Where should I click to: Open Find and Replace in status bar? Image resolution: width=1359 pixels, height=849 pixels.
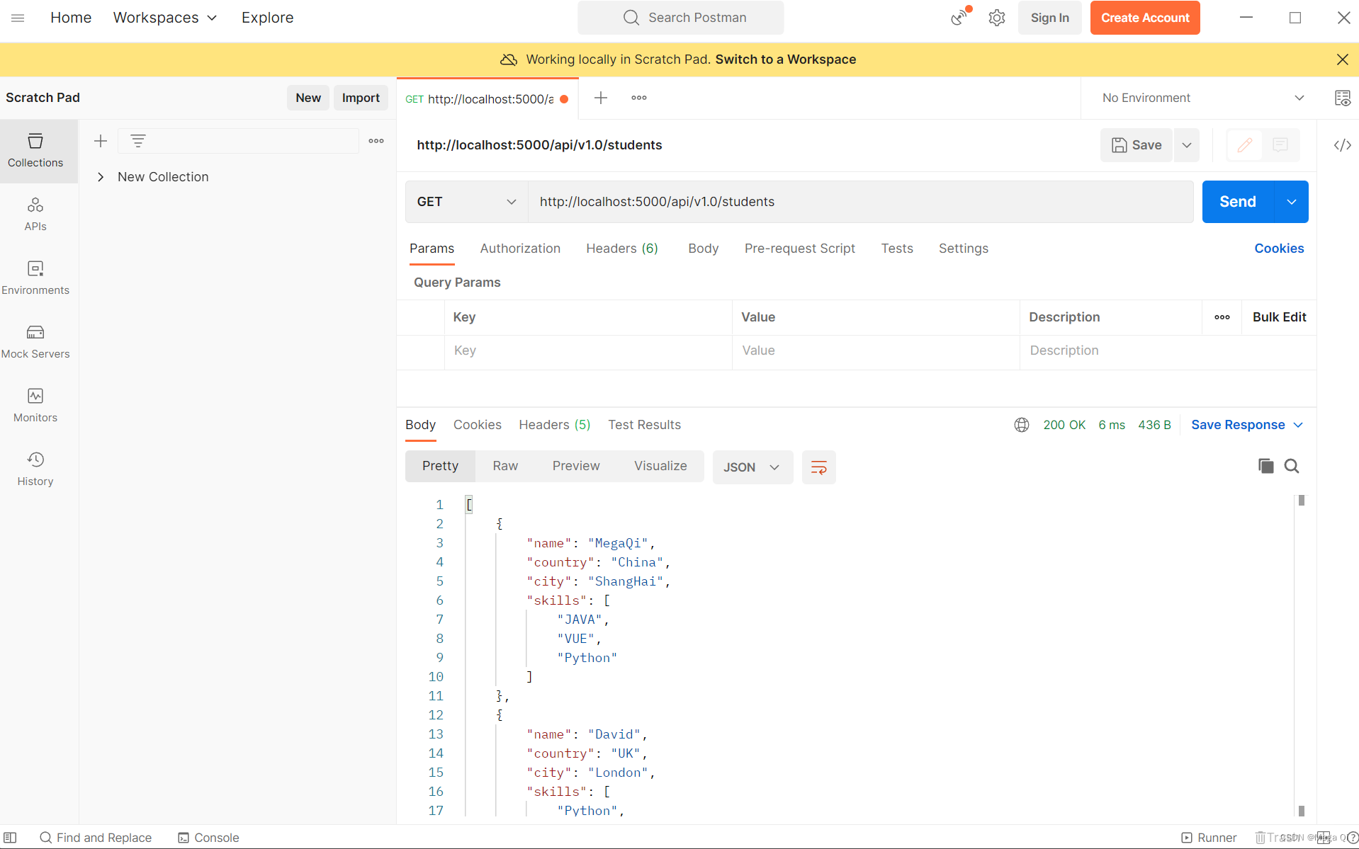(x=96, y=838)
